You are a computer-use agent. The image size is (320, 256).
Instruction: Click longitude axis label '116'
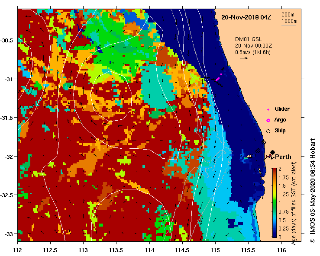click(x=281, y=250)
